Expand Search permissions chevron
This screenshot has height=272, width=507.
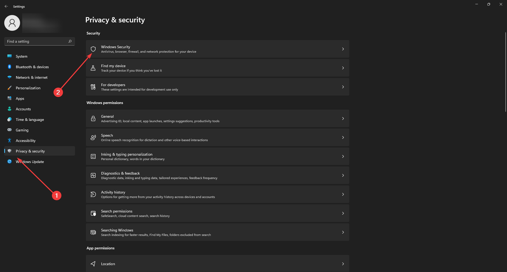click(x=343, y=213)
